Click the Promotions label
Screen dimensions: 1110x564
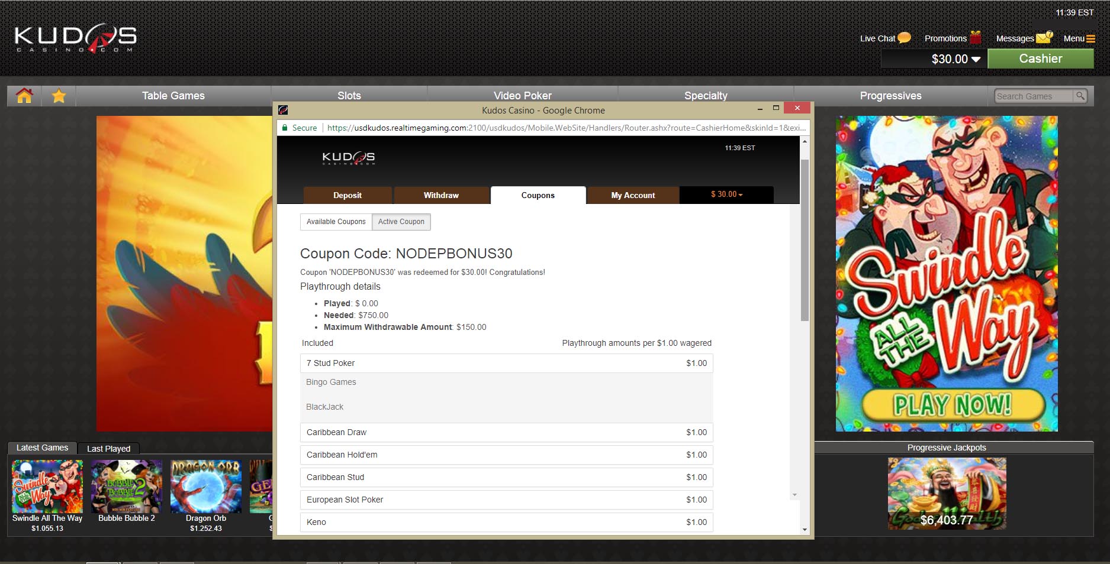tap(945, 38)
